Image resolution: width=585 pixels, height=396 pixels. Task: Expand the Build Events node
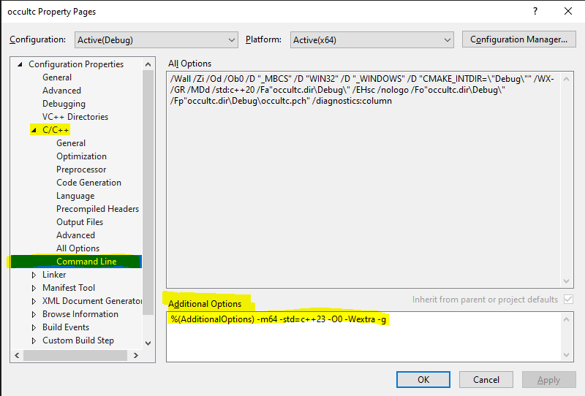click(x=34, y=327)
